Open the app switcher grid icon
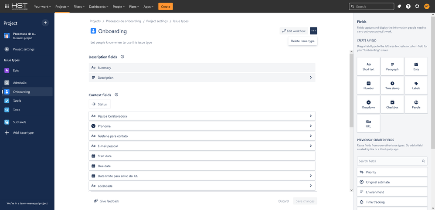This screenshot has height=210, width=435. [7, 7]
